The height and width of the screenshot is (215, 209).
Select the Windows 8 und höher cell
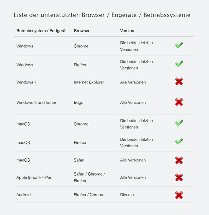pyautogui.click(x=36, y=102)
